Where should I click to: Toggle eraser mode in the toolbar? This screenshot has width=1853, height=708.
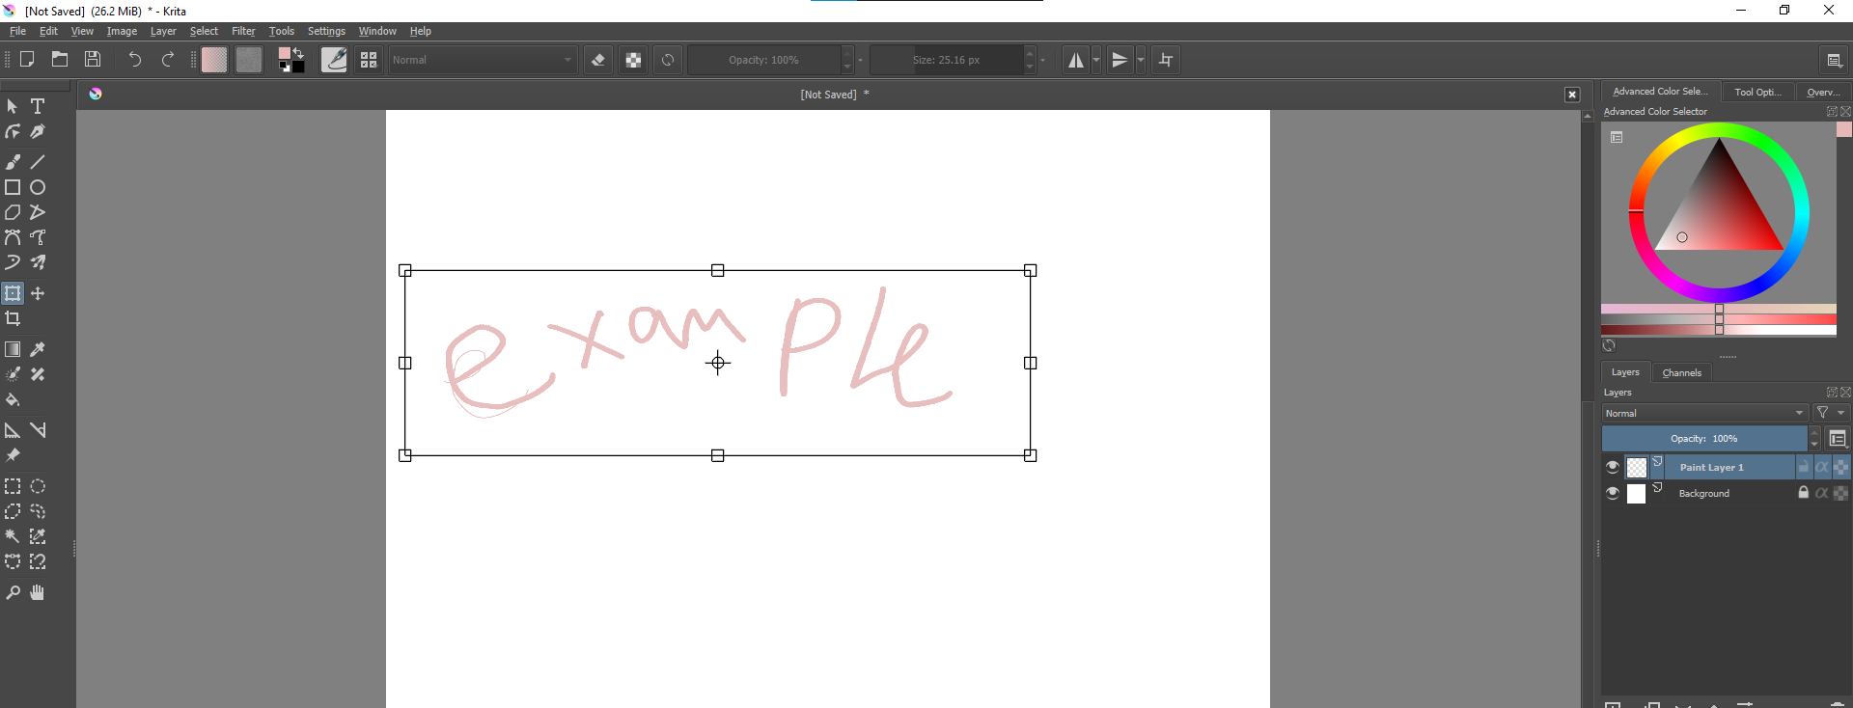598,60
